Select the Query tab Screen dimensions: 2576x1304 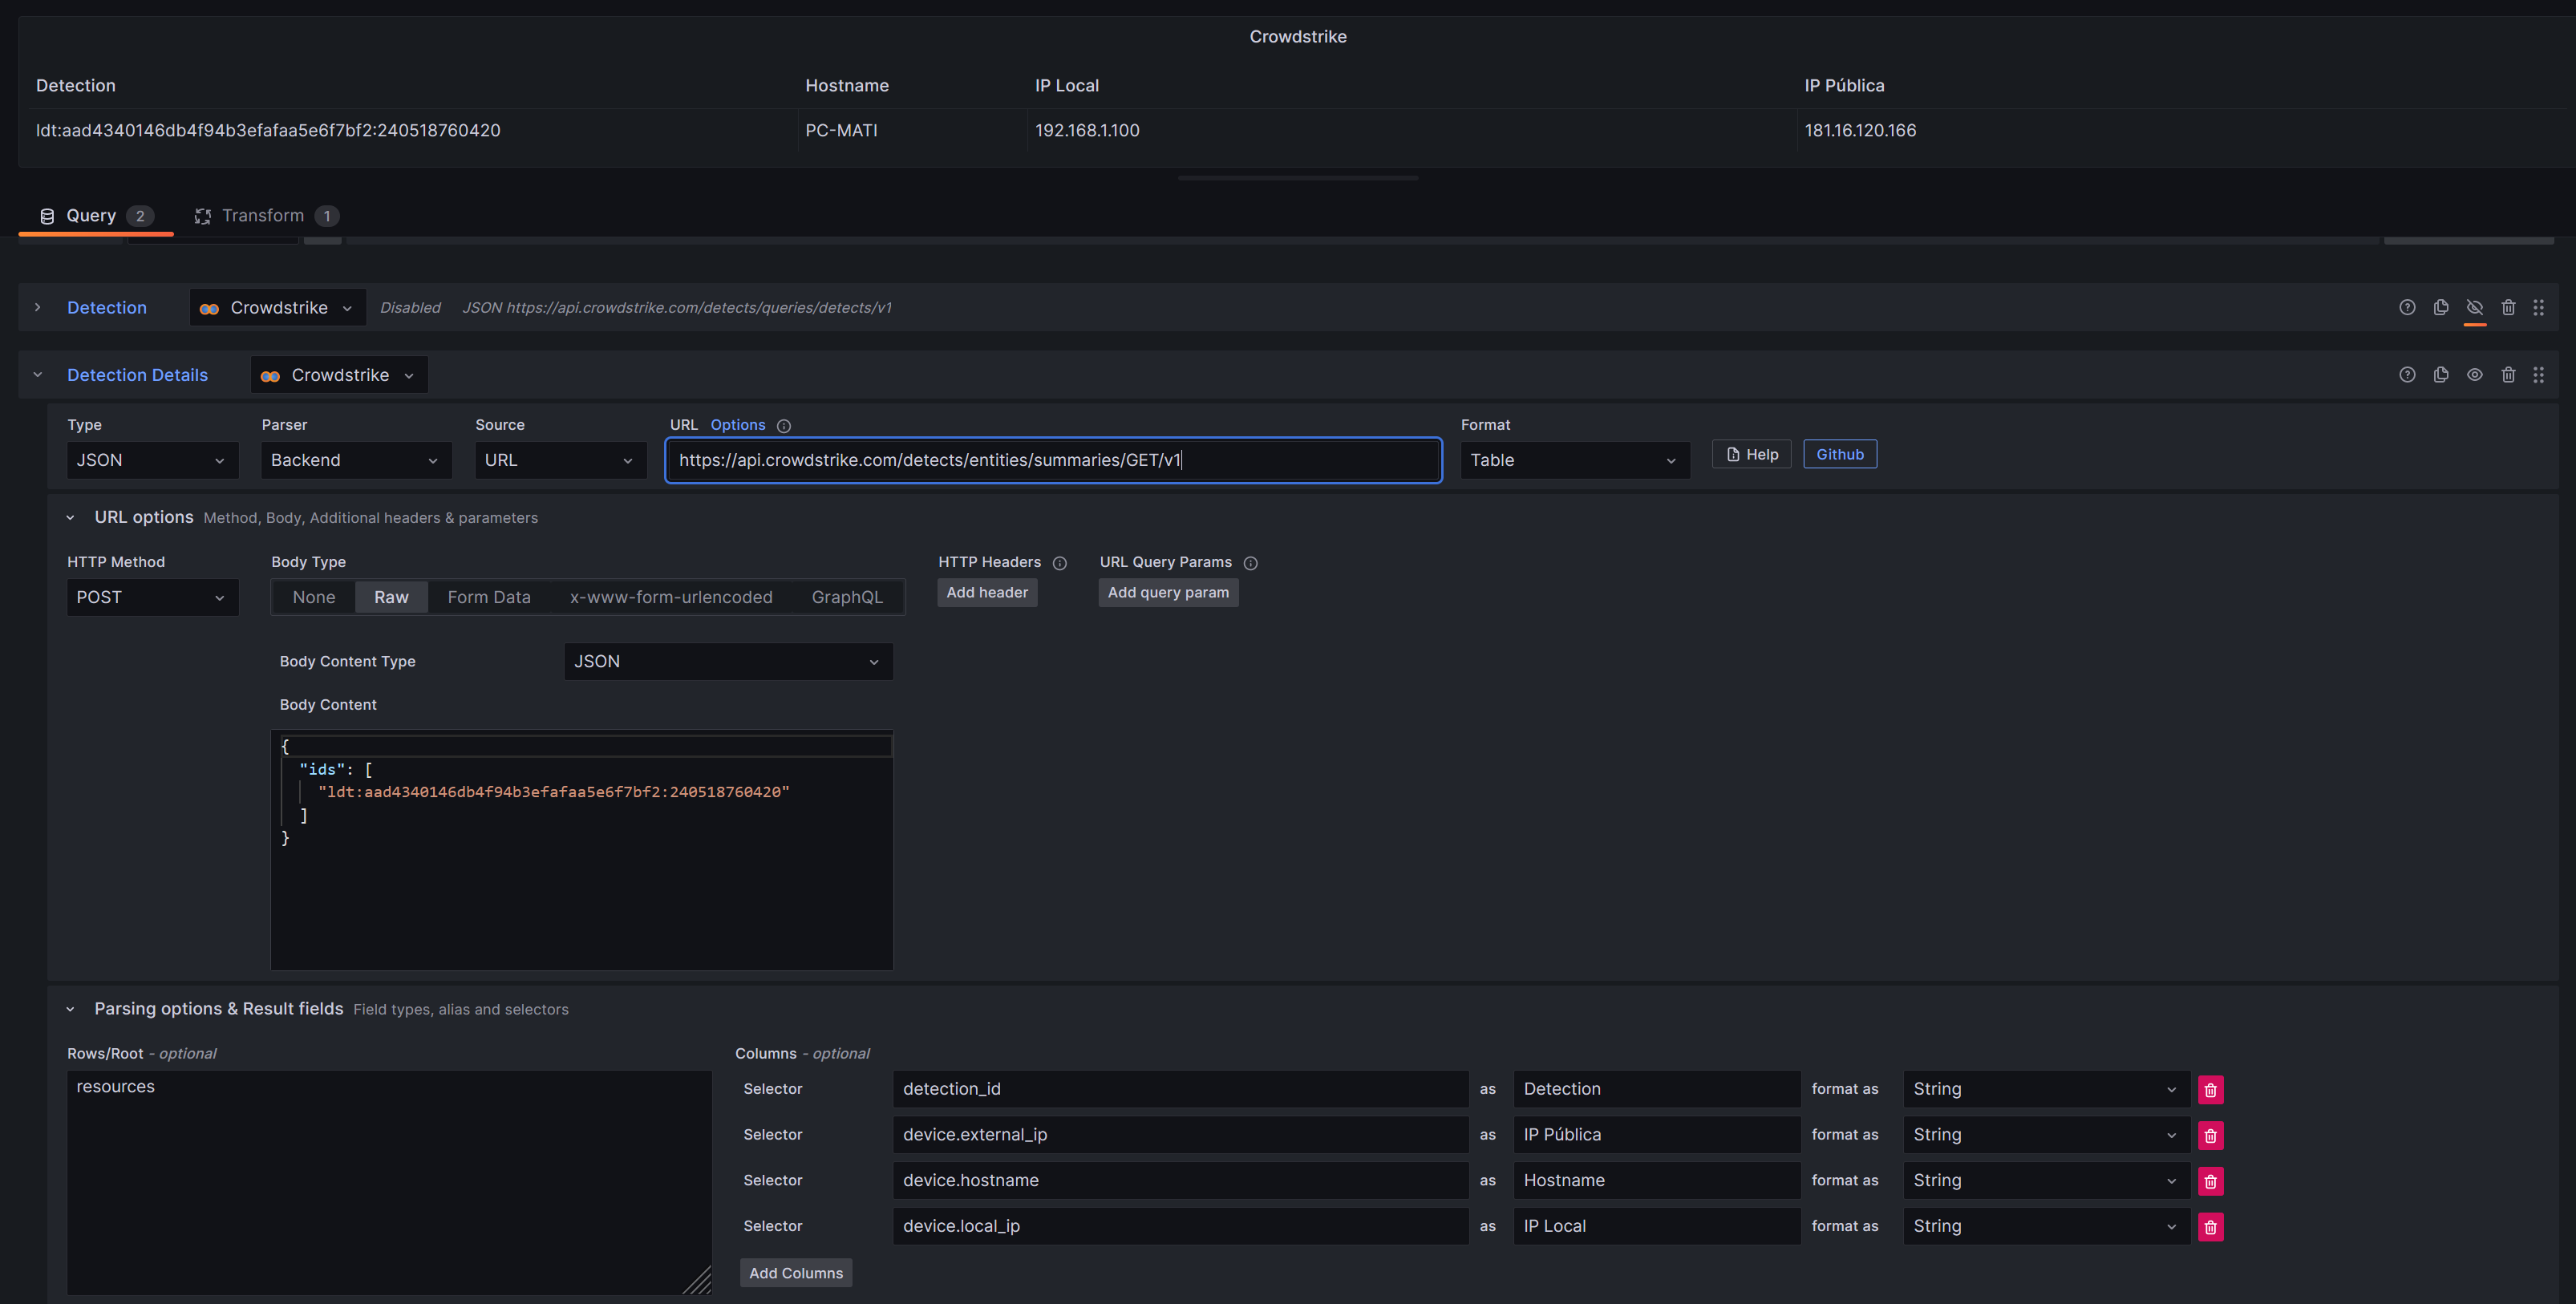point(91,215)
